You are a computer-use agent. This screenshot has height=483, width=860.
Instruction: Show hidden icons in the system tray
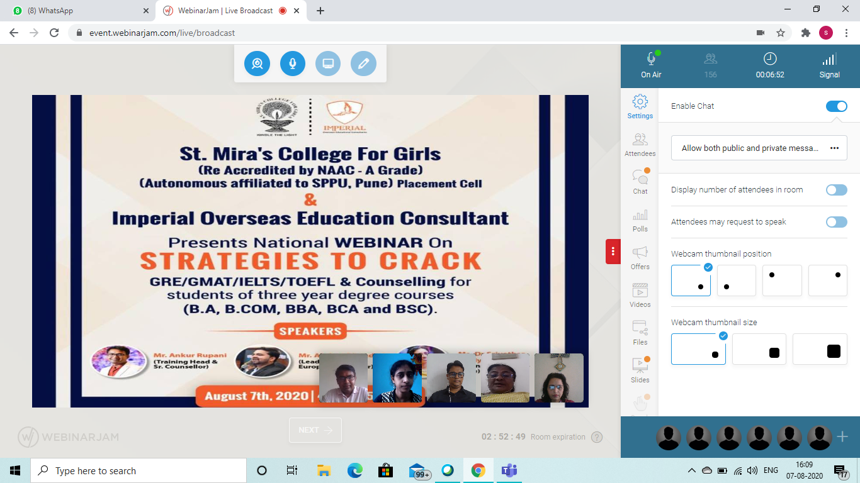pyautogui.click(x=691, y=470)
